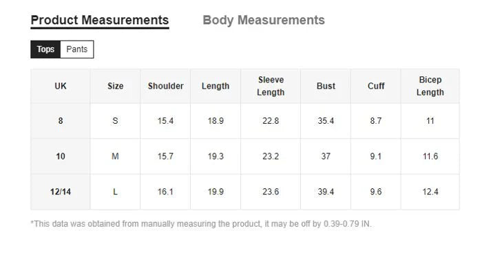Switch to the Body Measurements tab

coord(264,20)
